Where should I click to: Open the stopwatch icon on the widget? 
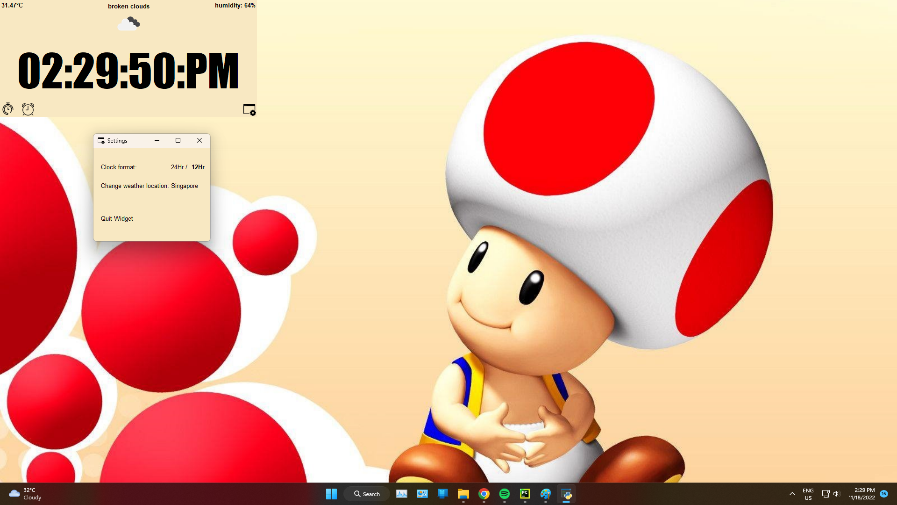[x=7, y=109]
